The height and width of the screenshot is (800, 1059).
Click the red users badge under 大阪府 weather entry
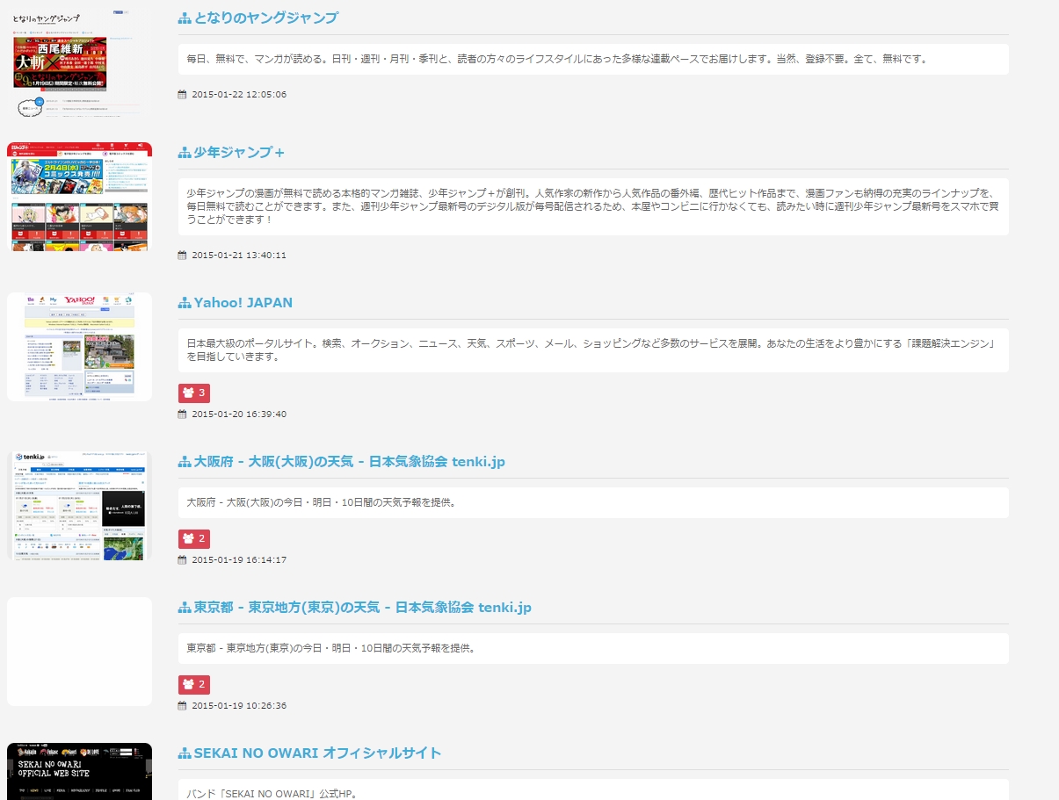(x=194, y=538)
